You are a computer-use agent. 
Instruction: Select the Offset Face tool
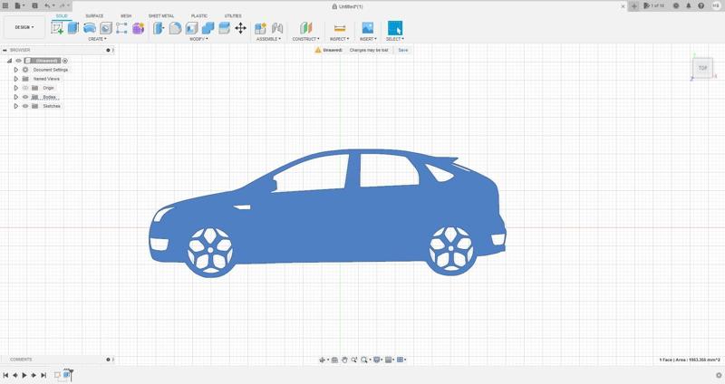224,28
